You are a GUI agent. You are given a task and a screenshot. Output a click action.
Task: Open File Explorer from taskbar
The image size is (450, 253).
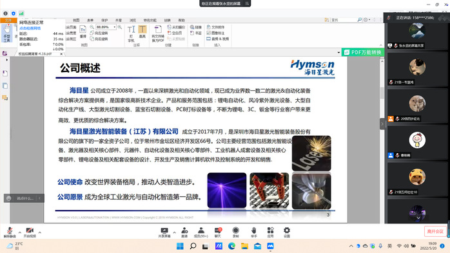tap(244, 246)
